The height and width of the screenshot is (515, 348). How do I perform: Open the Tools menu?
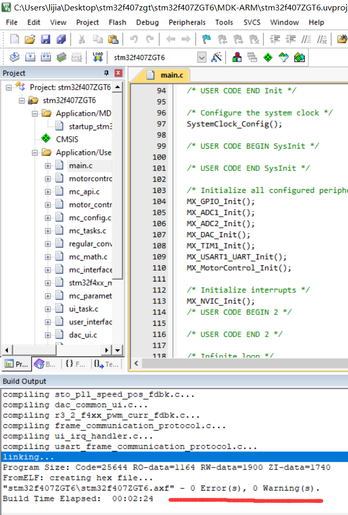224,22
